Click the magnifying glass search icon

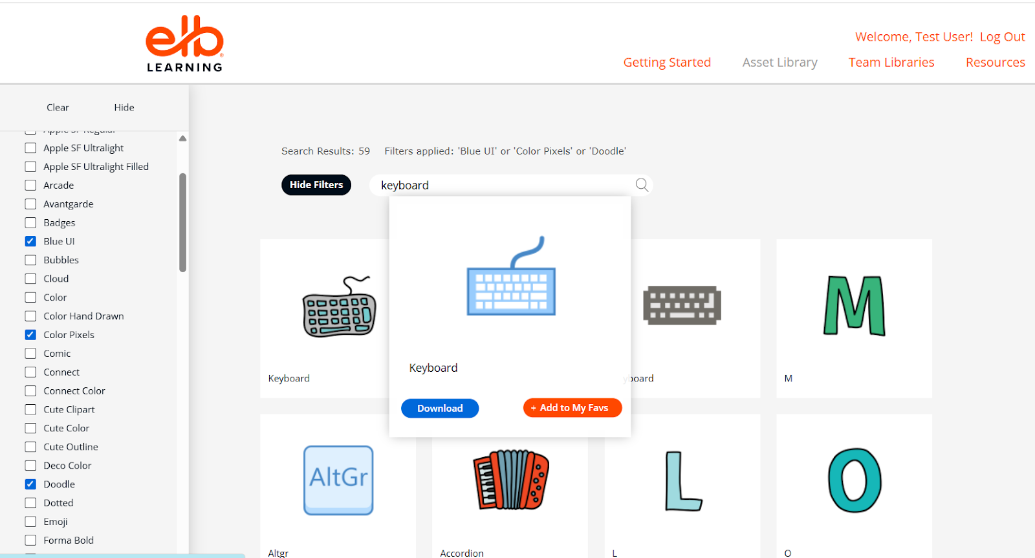(x=642, y=185)
